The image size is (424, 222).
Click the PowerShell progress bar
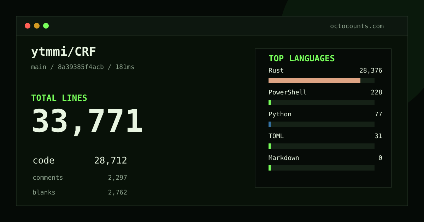pos(322,102)
